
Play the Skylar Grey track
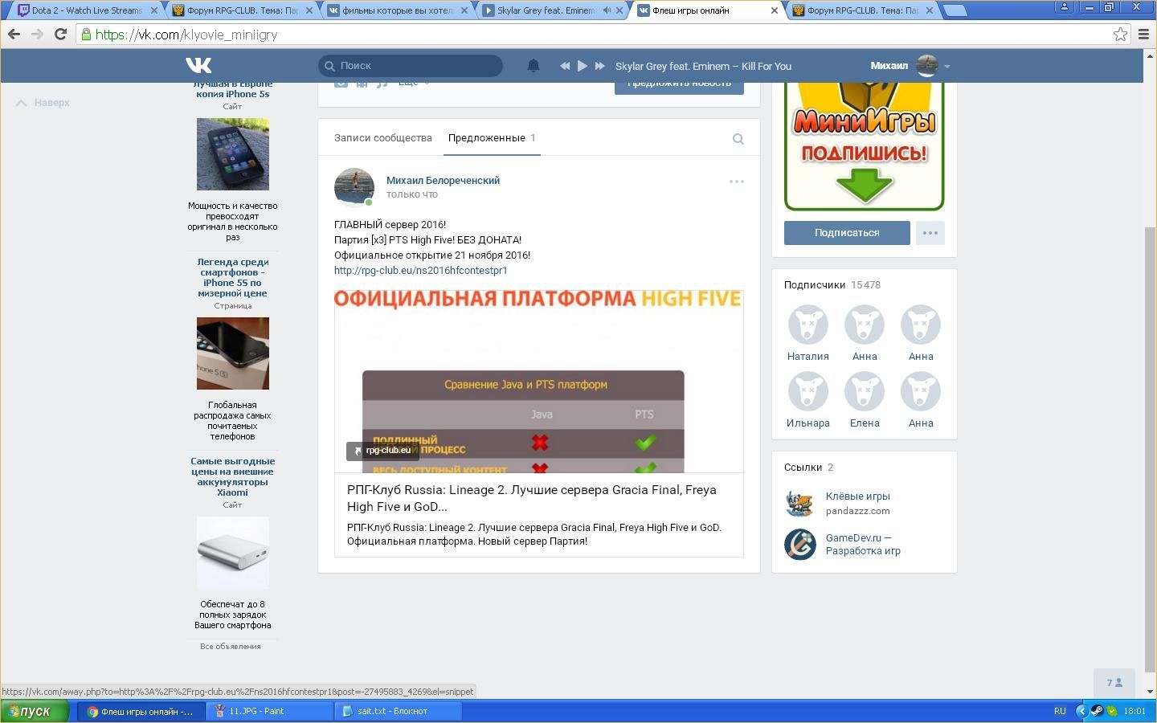click(x=583, y=66)
